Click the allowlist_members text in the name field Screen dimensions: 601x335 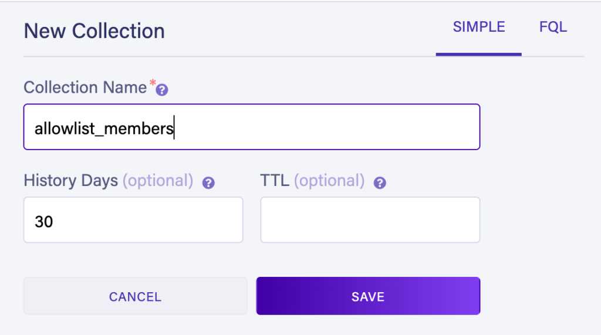pos(103,128)
